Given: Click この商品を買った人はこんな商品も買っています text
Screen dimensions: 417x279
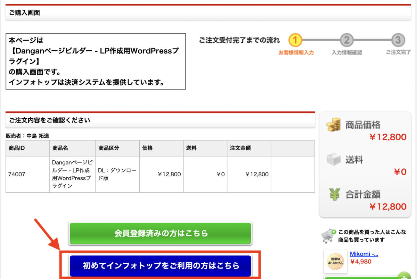Looking at the screenshot, I should coord(372,236).
